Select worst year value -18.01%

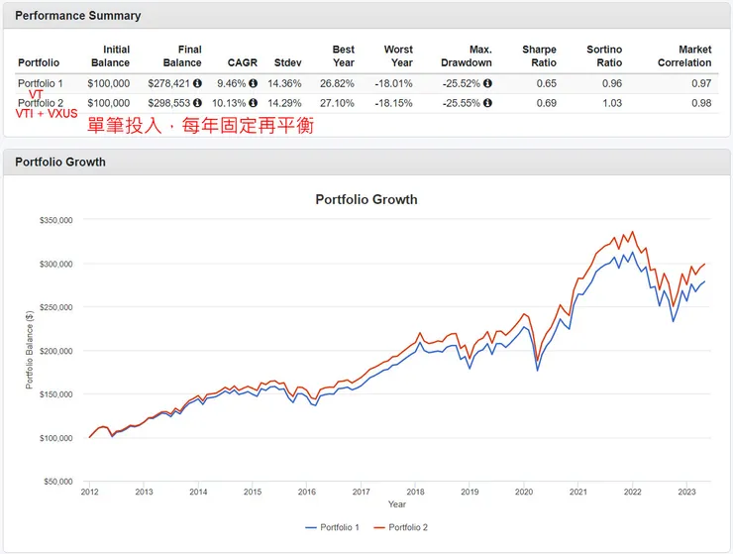point(393,83)
